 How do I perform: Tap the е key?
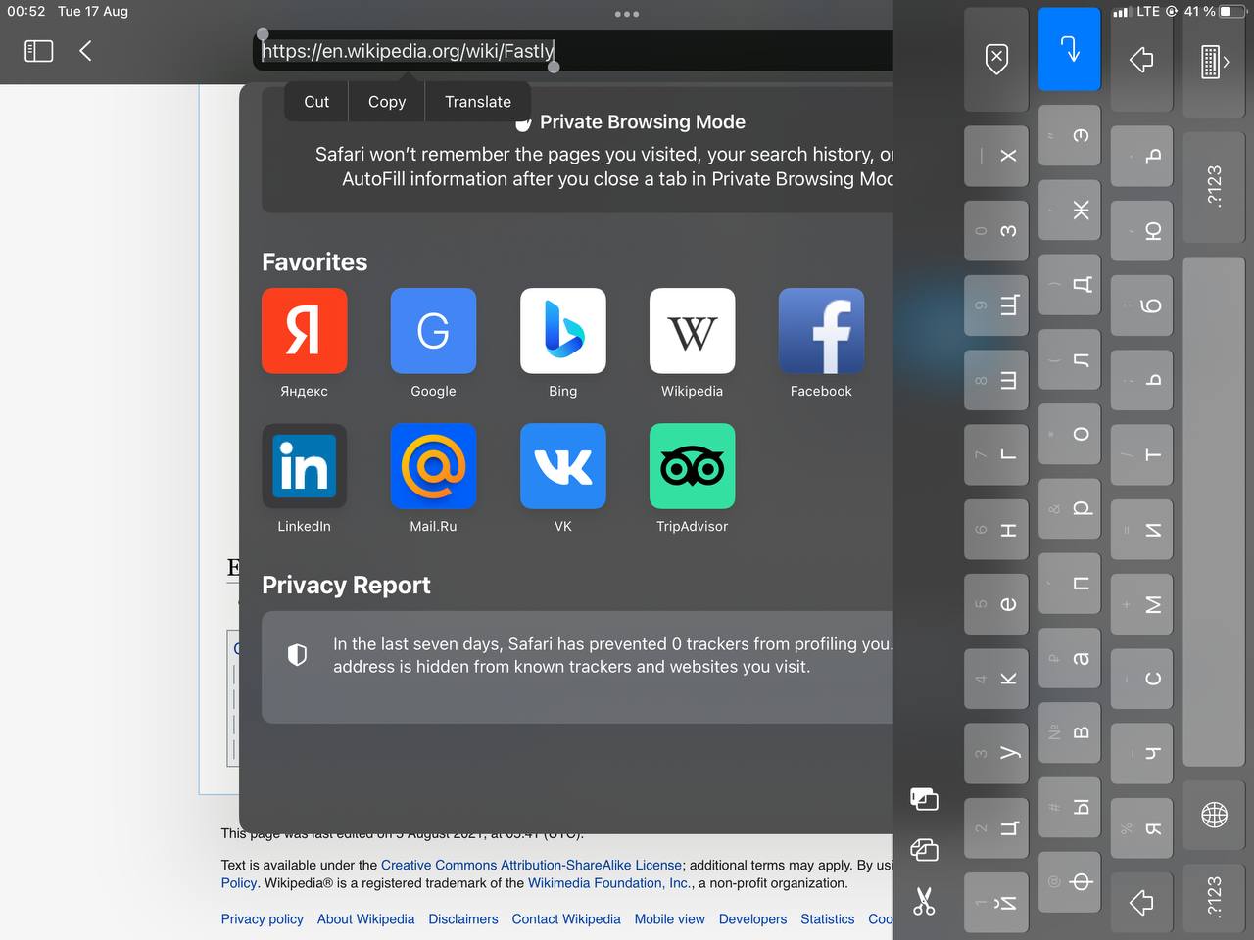[996, 604]
